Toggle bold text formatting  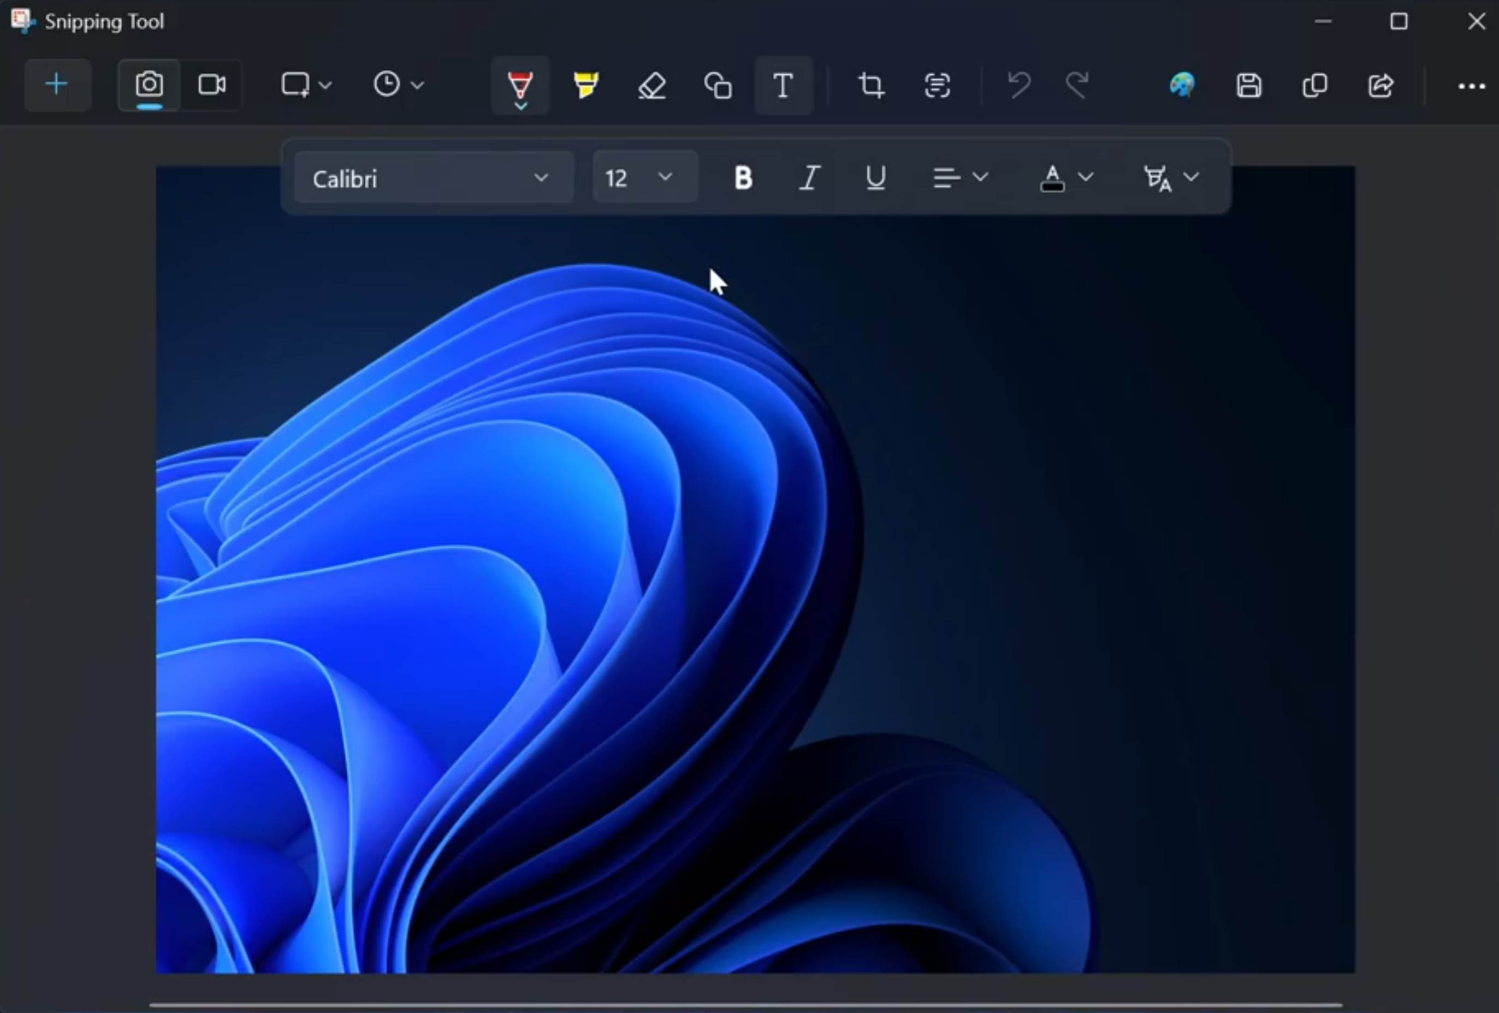tap(743, 177)
